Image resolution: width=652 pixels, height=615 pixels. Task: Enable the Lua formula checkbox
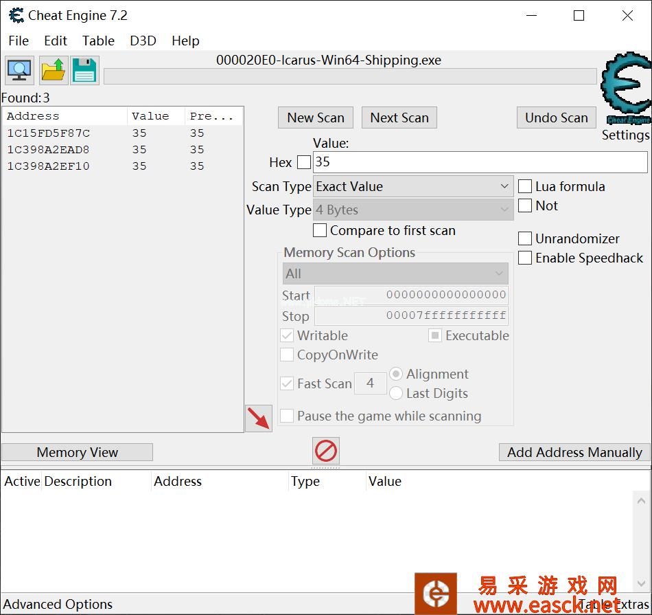(x=525, y=186)
